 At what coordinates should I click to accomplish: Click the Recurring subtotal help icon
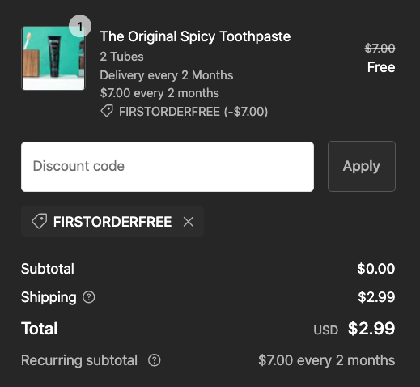pyautogui.click(x=155, y=360)
